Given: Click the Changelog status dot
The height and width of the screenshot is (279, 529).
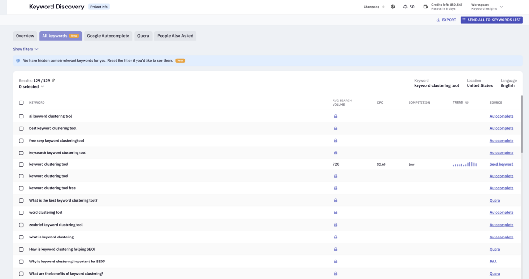Looking at the screenshot, I should tap(383, 7).
